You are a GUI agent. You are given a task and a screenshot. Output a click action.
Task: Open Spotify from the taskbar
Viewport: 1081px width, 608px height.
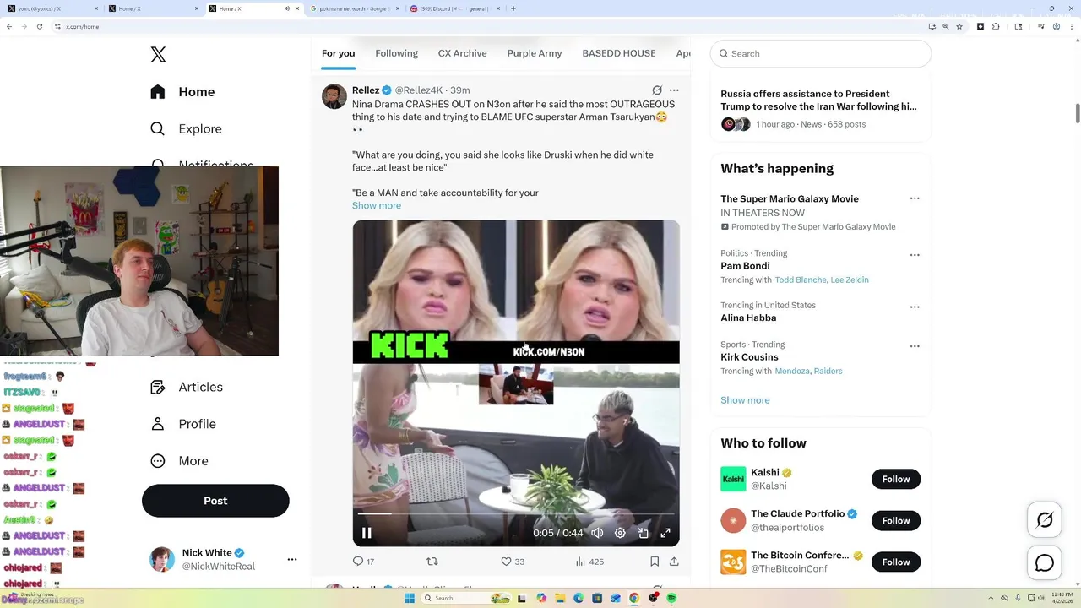pyautogui.click(x=671, y=598)
